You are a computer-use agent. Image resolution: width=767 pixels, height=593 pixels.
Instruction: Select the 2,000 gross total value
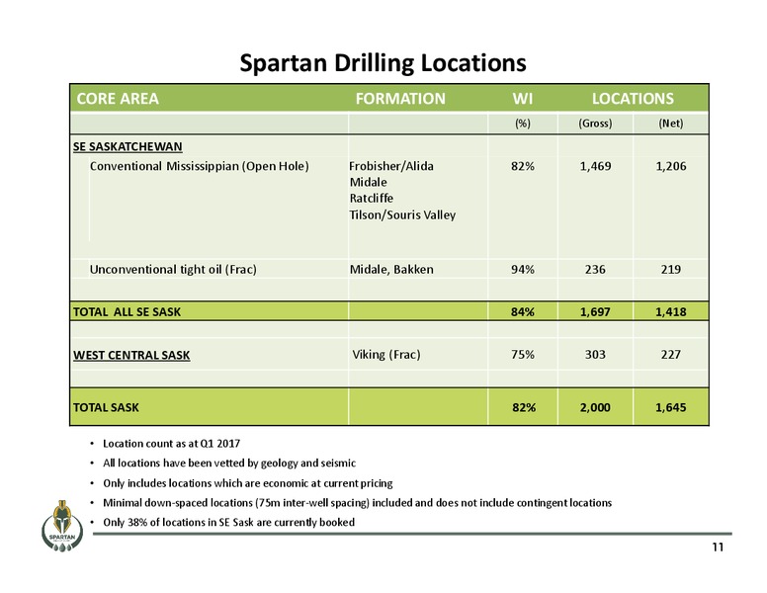pyautogui.click(x=595, y=407)
